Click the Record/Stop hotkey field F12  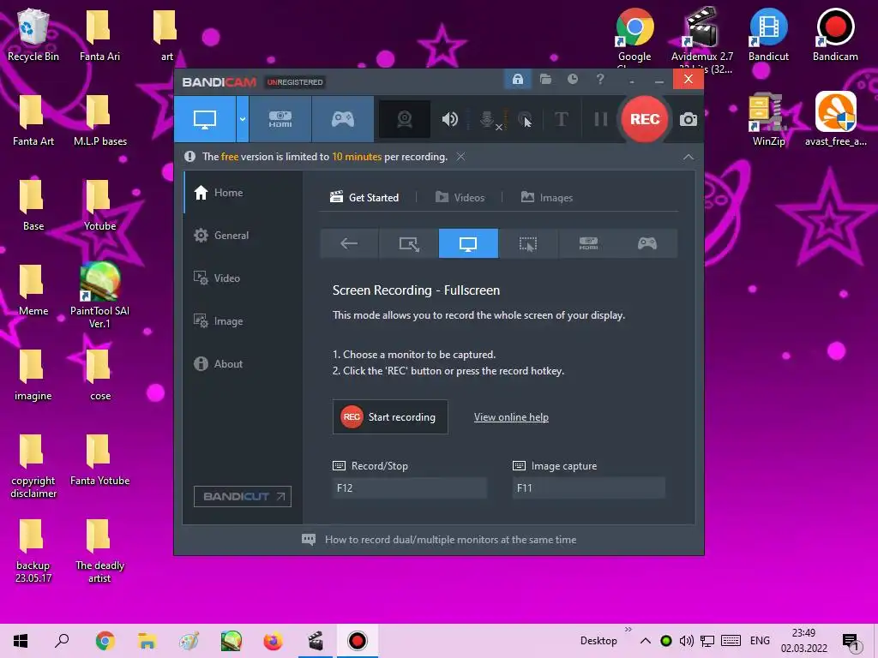(409, 488)
